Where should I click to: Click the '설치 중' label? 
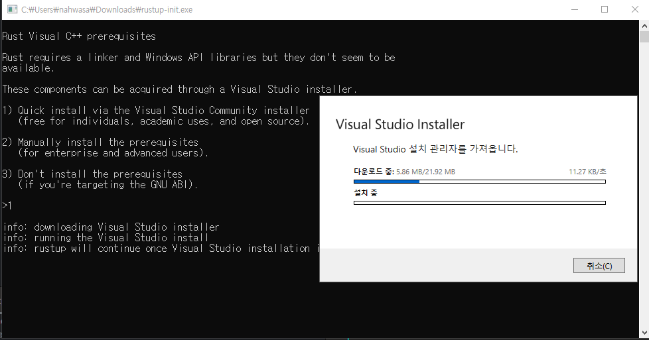point(366,193)
